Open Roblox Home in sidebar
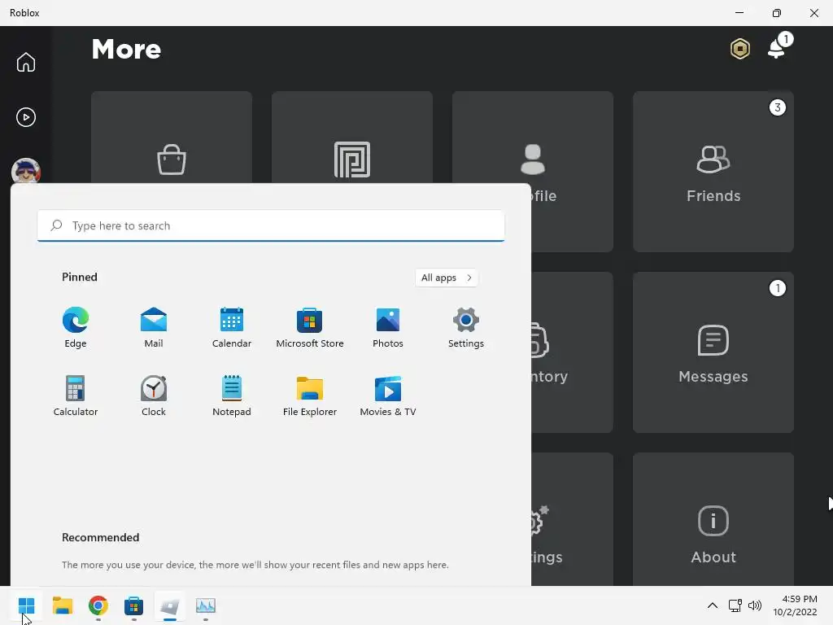This screenshot has height=625, width=833. [25, 62]
